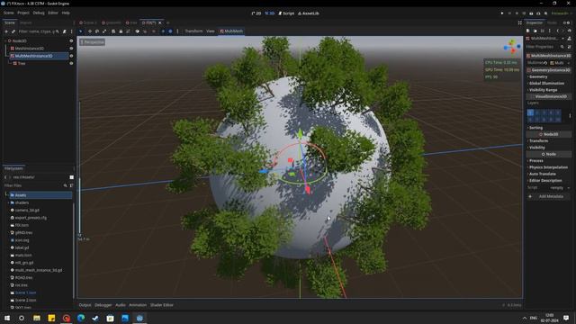Select multi_mesh_instance_3d.gd file
The height and width of the screenshot is (324, 576).
click(39, 270)
